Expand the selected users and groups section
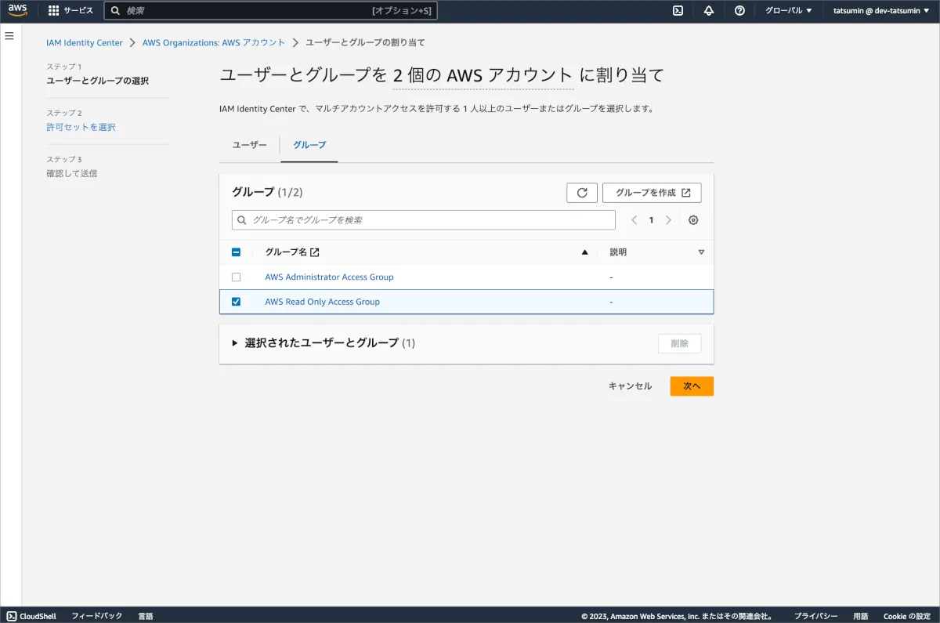Screen dimensions: 940x623 click(235, 343)
